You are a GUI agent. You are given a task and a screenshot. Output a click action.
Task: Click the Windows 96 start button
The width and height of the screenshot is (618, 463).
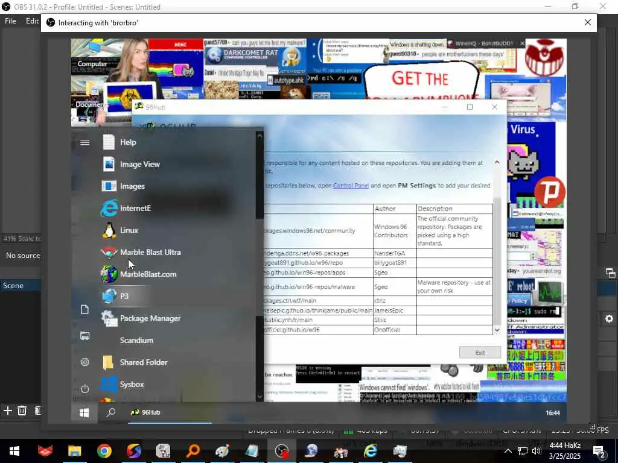click(x=84, y=412)
